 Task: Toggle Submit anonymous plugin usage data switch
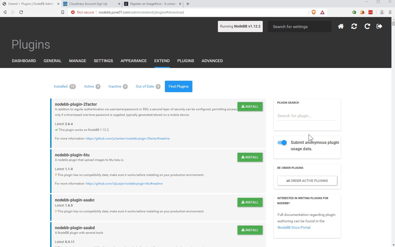282,143
